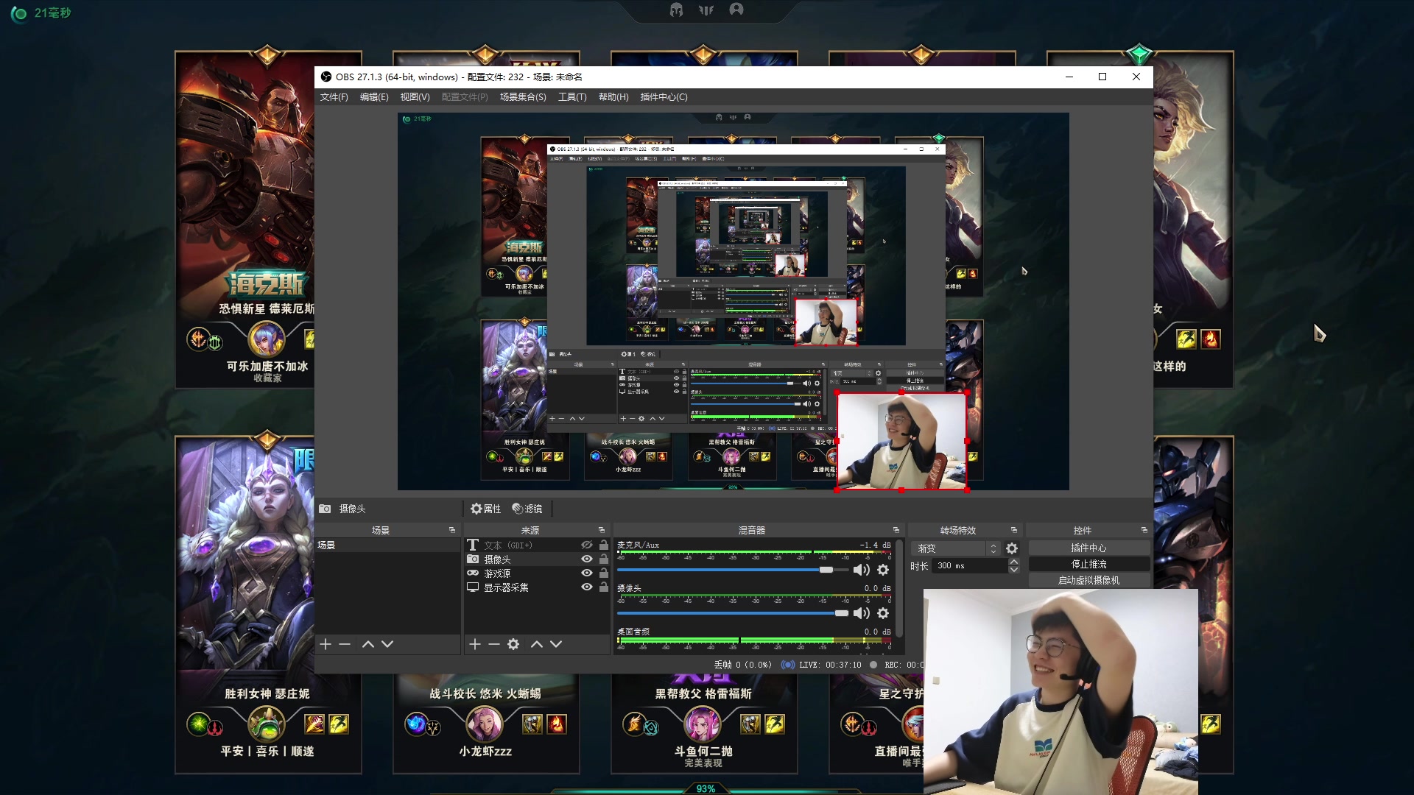Show the hidden 文本 (GDI+) source via eye icon

[587, 545]
